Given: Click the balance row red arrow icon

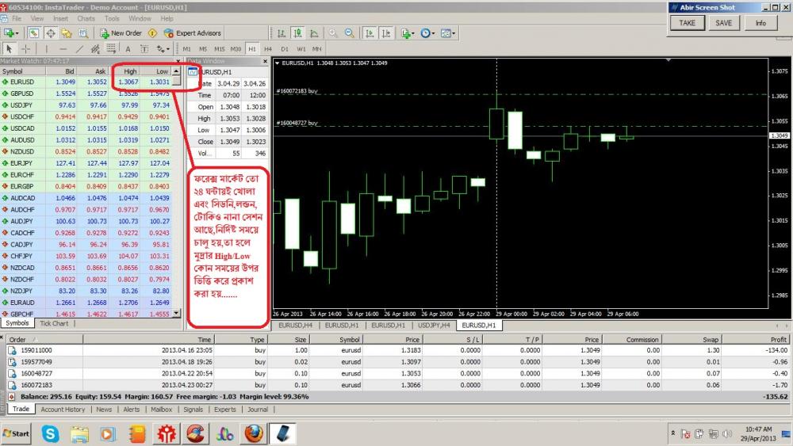Looking at the screenshot, I should pos(11,397).
